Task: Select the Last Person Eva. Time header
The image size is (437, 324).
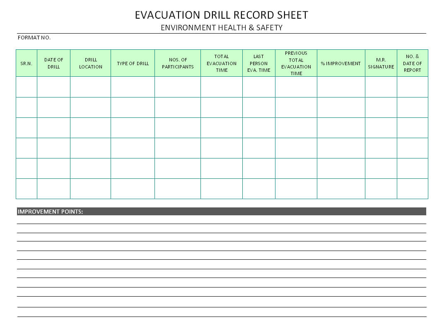Action: point(259,63)
